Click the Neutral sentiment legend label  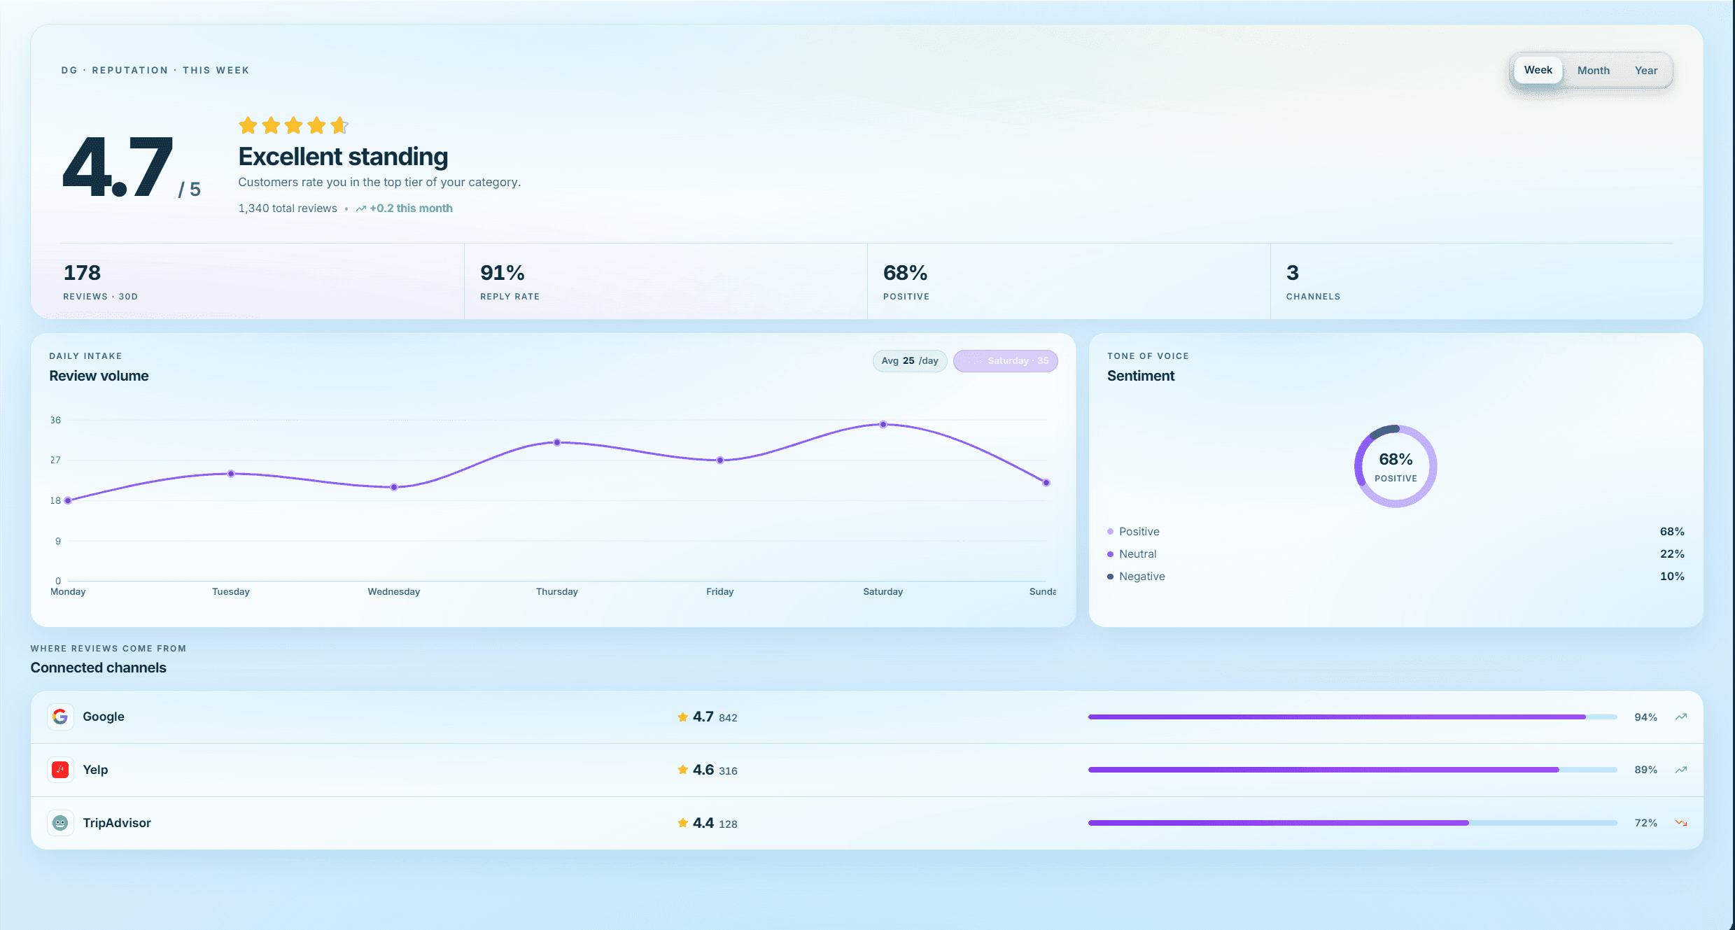tap(1137, 554)
